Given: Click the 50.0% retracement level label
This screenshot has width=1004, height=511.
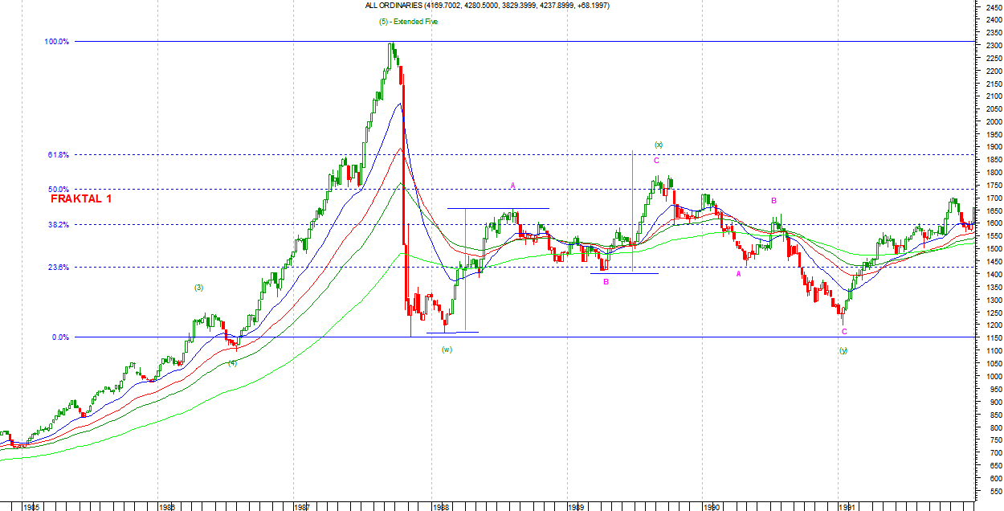Looking at the screenshot, I should click(59, 190).
